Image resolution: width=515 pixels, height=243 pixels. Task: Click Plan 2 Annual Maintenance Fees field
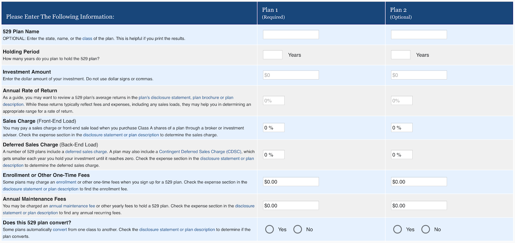click(x=419, y=205)
